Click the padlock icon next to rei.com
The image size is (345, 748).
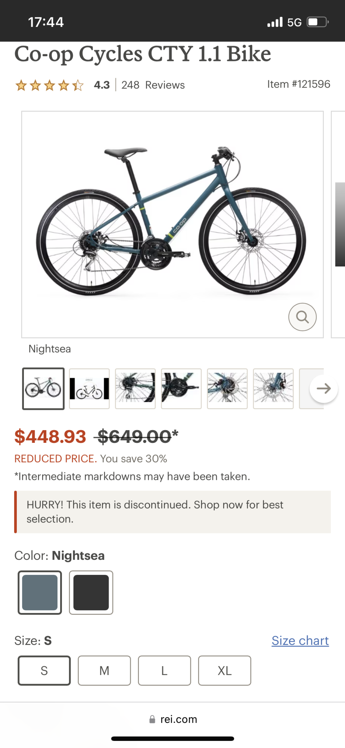[x=152, y=718]
